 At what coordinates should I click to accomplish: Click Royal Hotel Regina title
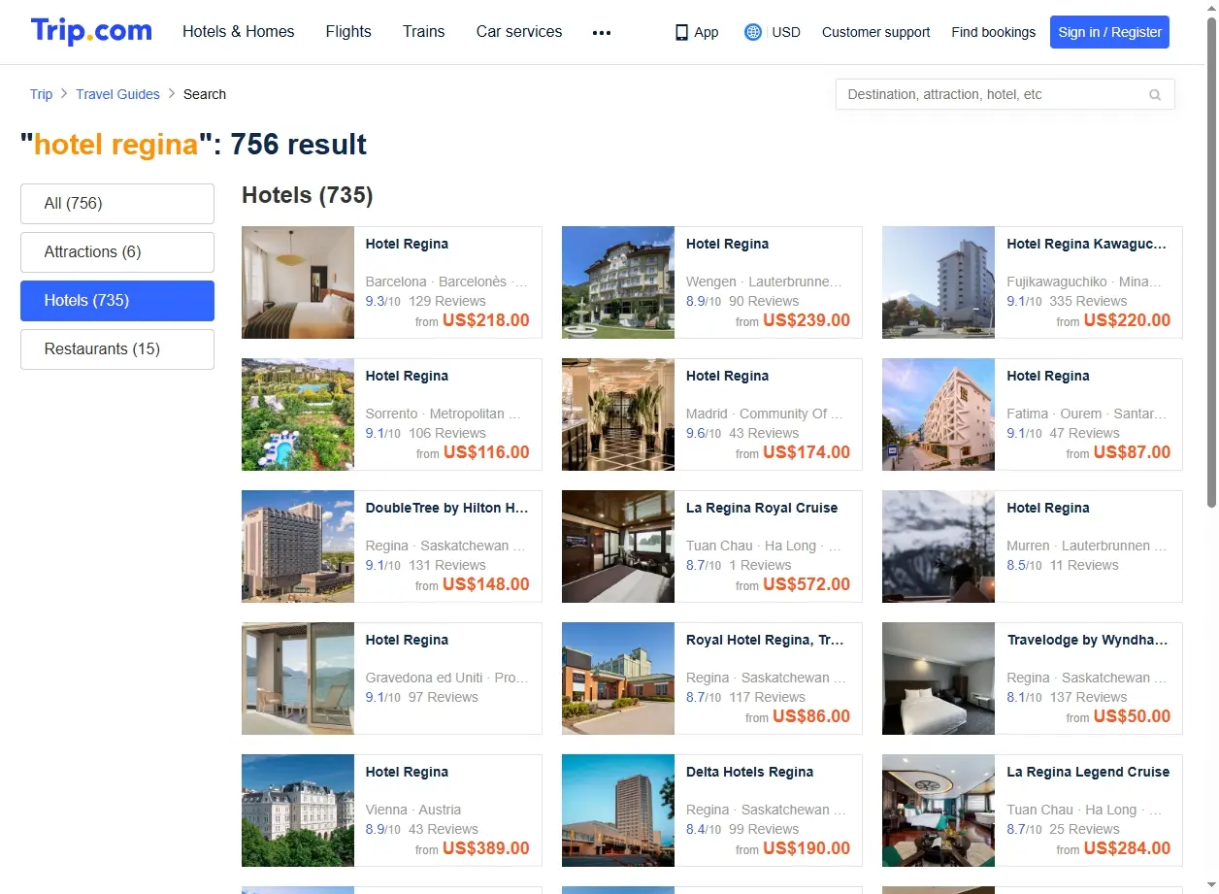point(765,640)
